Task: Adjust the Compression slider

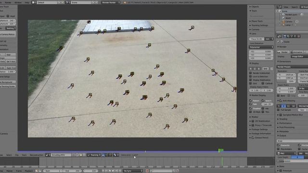Action: coord(292,161)
